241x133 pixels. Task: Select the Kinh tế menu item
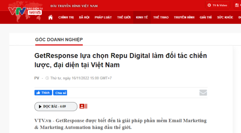[x=142, y=17]
